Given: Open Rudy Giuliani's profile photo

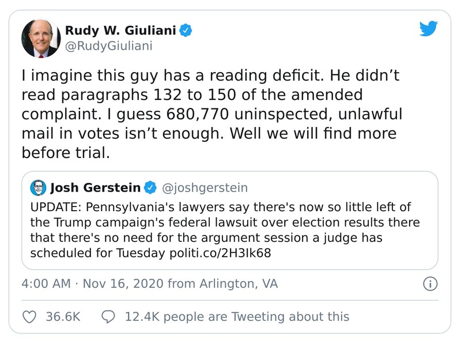Looking at the screenshot, I should point(40,38).
